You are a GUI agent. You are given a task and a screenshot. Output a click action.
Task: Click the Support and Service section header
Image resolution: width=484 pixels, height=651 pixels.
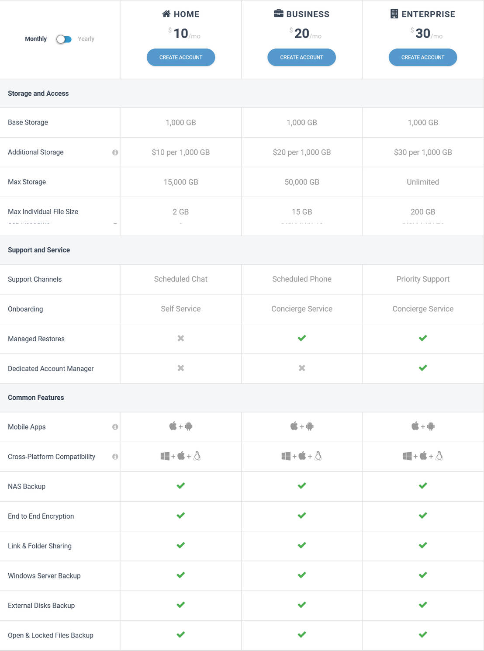click(38, 250)
